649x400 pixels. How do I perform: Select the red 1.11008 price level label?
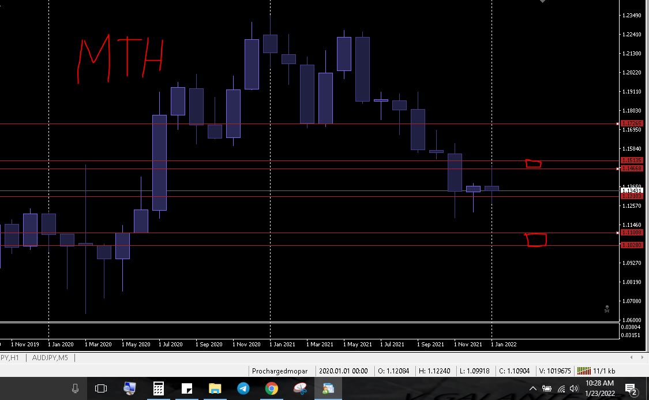631,233
